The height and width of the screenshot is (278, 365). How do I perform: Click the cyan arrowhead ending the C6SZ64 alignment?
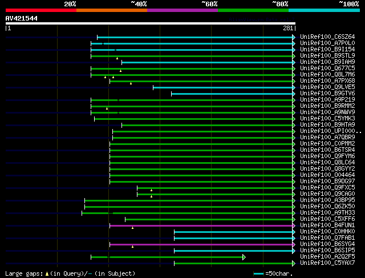(x=294, y=37)
